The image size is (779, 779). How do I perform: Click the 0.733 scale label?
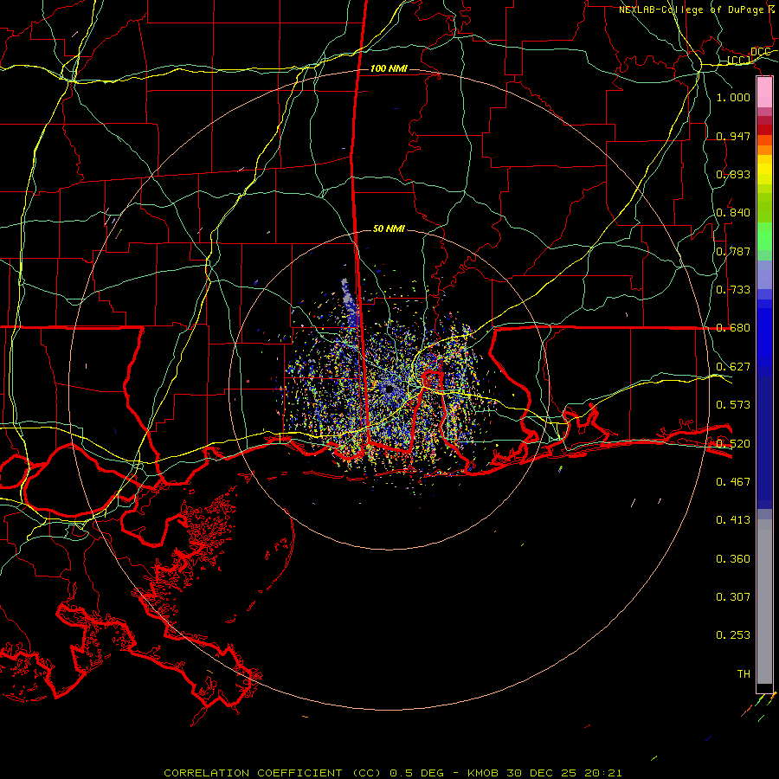[x=733, y=290]
